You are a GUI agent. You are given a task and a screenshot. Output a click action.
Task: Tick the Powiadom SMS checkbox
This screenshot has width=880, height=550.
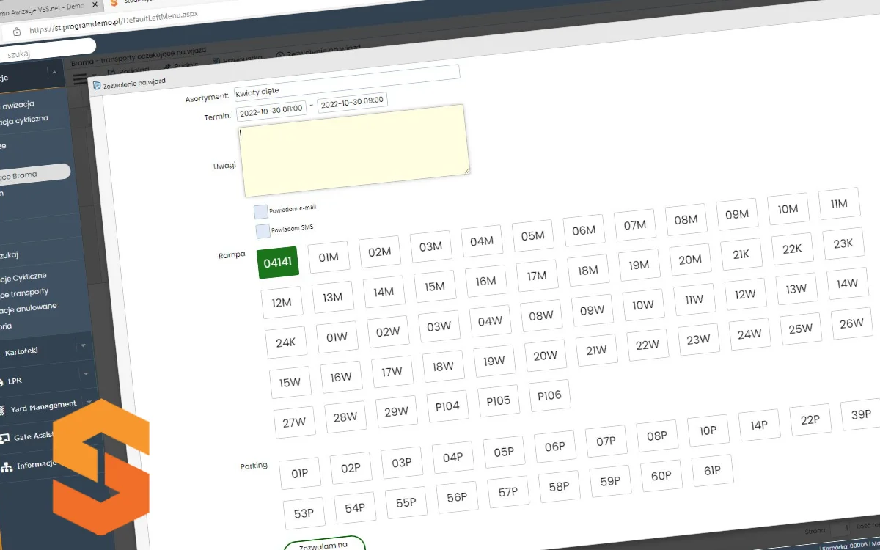pyautogui.click(x=263, y=232)
